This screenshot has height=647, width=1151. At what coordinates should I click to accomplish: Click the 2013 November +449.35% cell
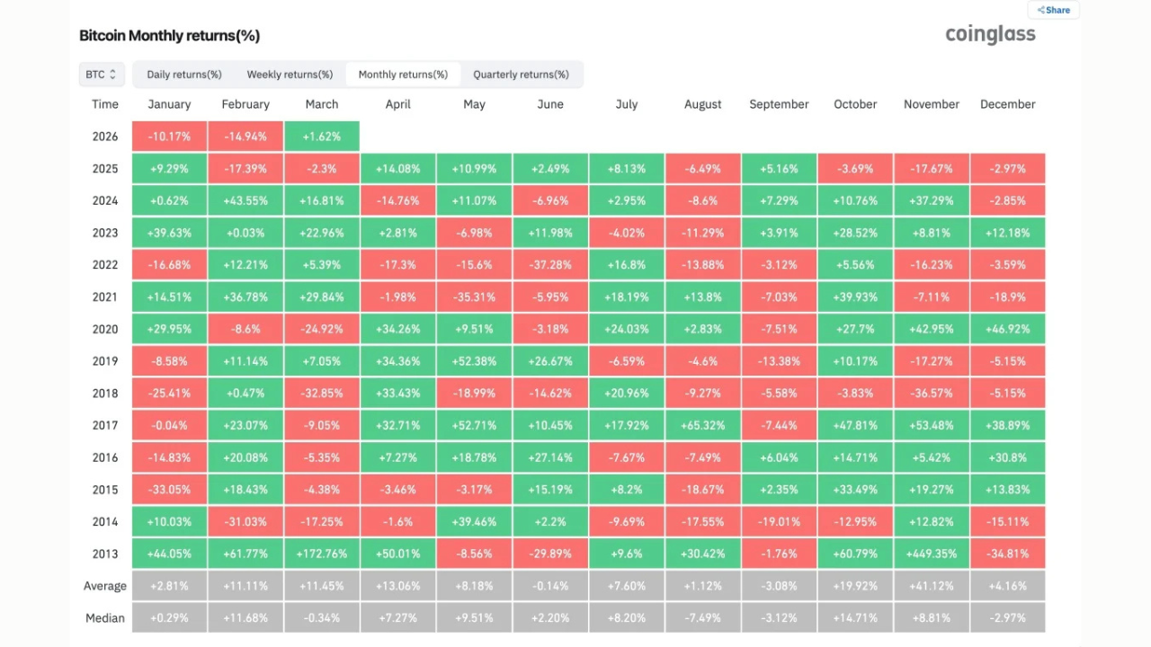point(932,554)
